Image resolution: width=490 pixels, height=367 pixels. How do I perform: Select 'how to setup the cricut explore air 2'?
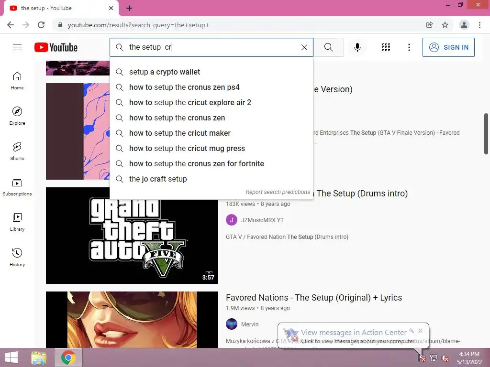[x=211, y=102]
